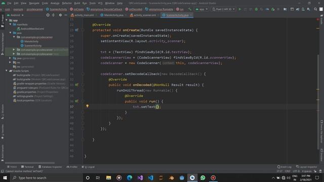Open the Database Inspector tool window
Screen dimensions: 324x182
click(50, 167)
